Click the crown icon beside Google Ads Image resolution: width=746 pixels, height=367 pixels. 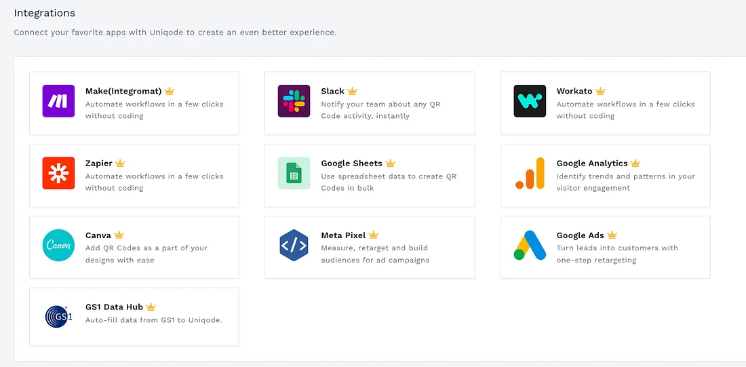(x=612, y=235)
